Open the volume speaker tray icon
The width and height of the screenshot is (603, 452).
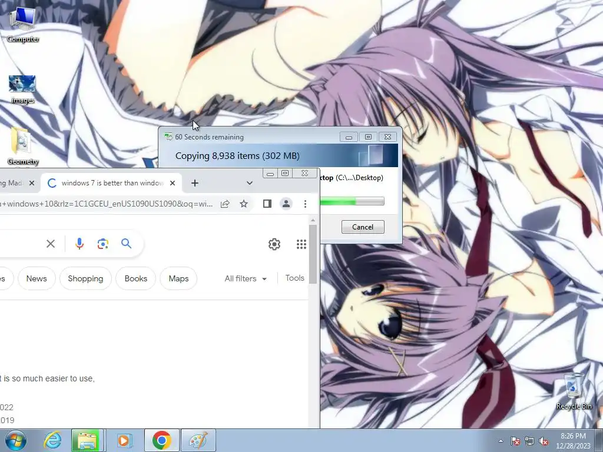pyautogui.click(x=544, y=441)
